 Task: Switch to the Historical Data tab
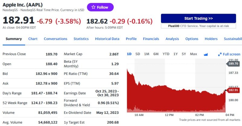click(x=107, y=39)
